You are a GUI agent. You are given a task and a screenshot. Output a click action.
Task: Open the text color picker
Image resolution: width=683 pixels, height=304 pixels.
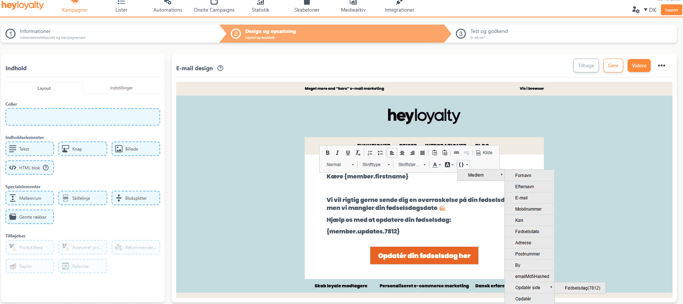click(437, 165)
